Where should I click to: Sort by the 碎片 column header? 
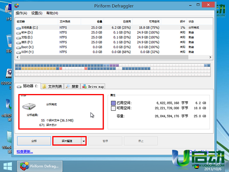point(174,21)
